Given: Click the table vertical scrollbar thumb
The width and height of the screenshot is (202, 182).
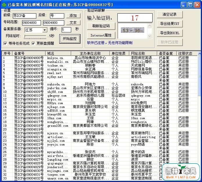Looking at the screenshot, I should tap(199, 76).
